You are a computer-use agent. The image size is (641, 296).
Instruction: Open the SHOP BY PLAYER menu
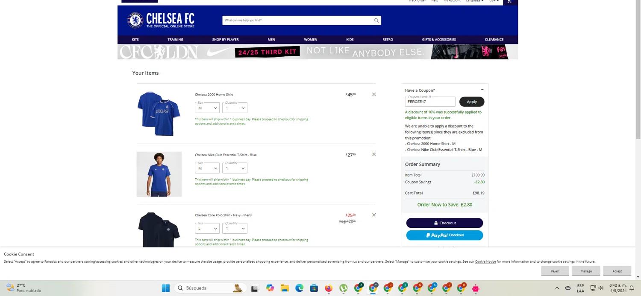point(225,39)
